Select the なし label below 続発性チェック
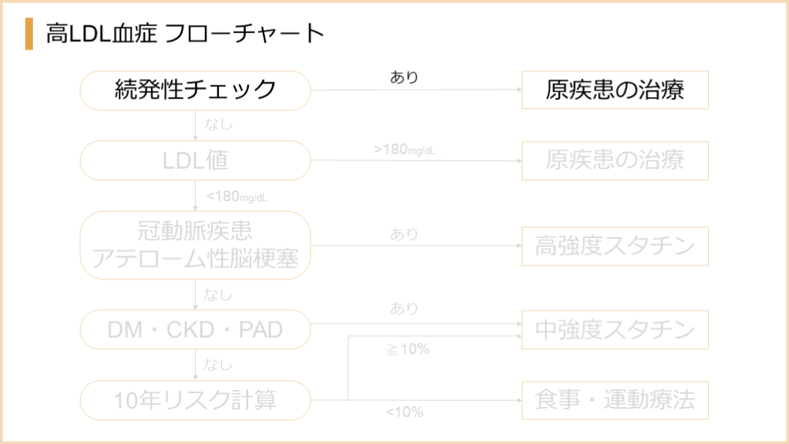This screenshot has height=444, width=789. [x=218, y=123]
